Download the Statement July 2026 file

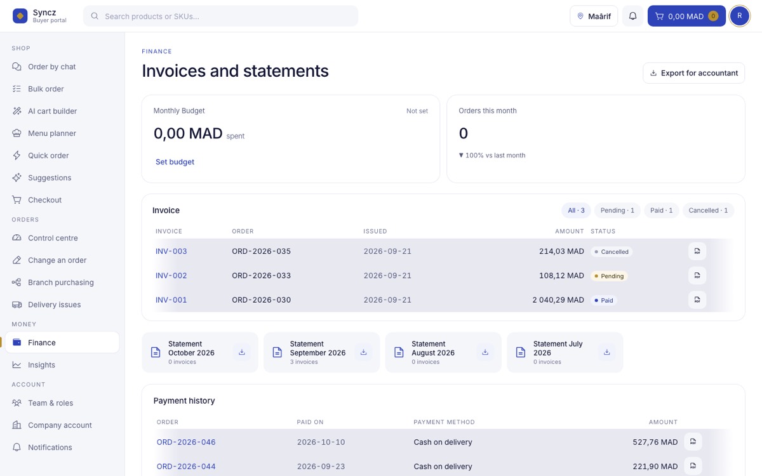(x=607, y=352)
